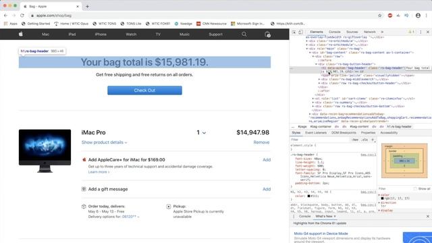Open drawer three-dot menu beside Console
The width and height of the screenshot is (432, 243).
(x=294, y=217)
